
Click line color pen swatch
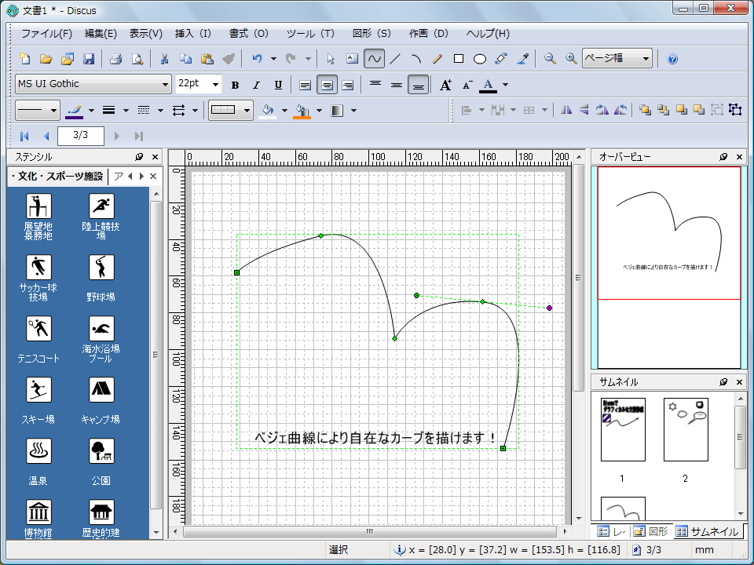[75, 111]
